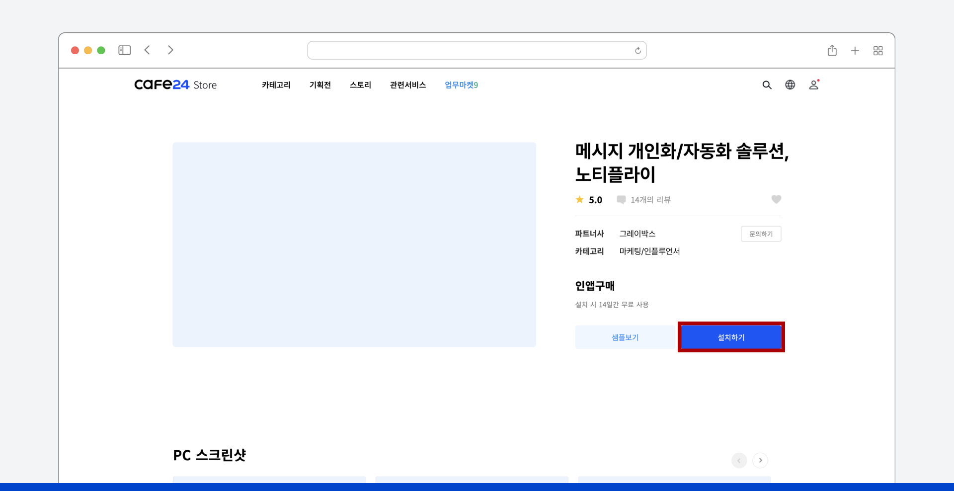Click the red close window button
Viewport: 954px width, 491px height.
75,50
